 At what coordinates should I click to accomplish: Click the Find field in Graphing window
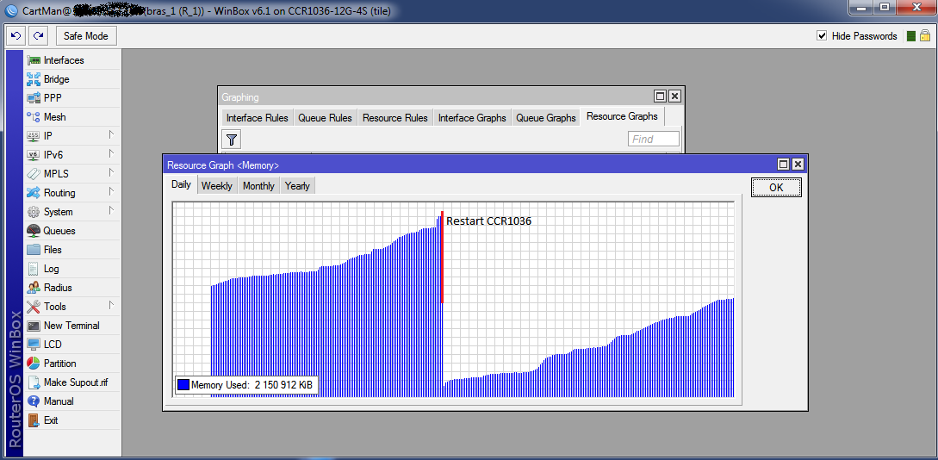point(654,140)
